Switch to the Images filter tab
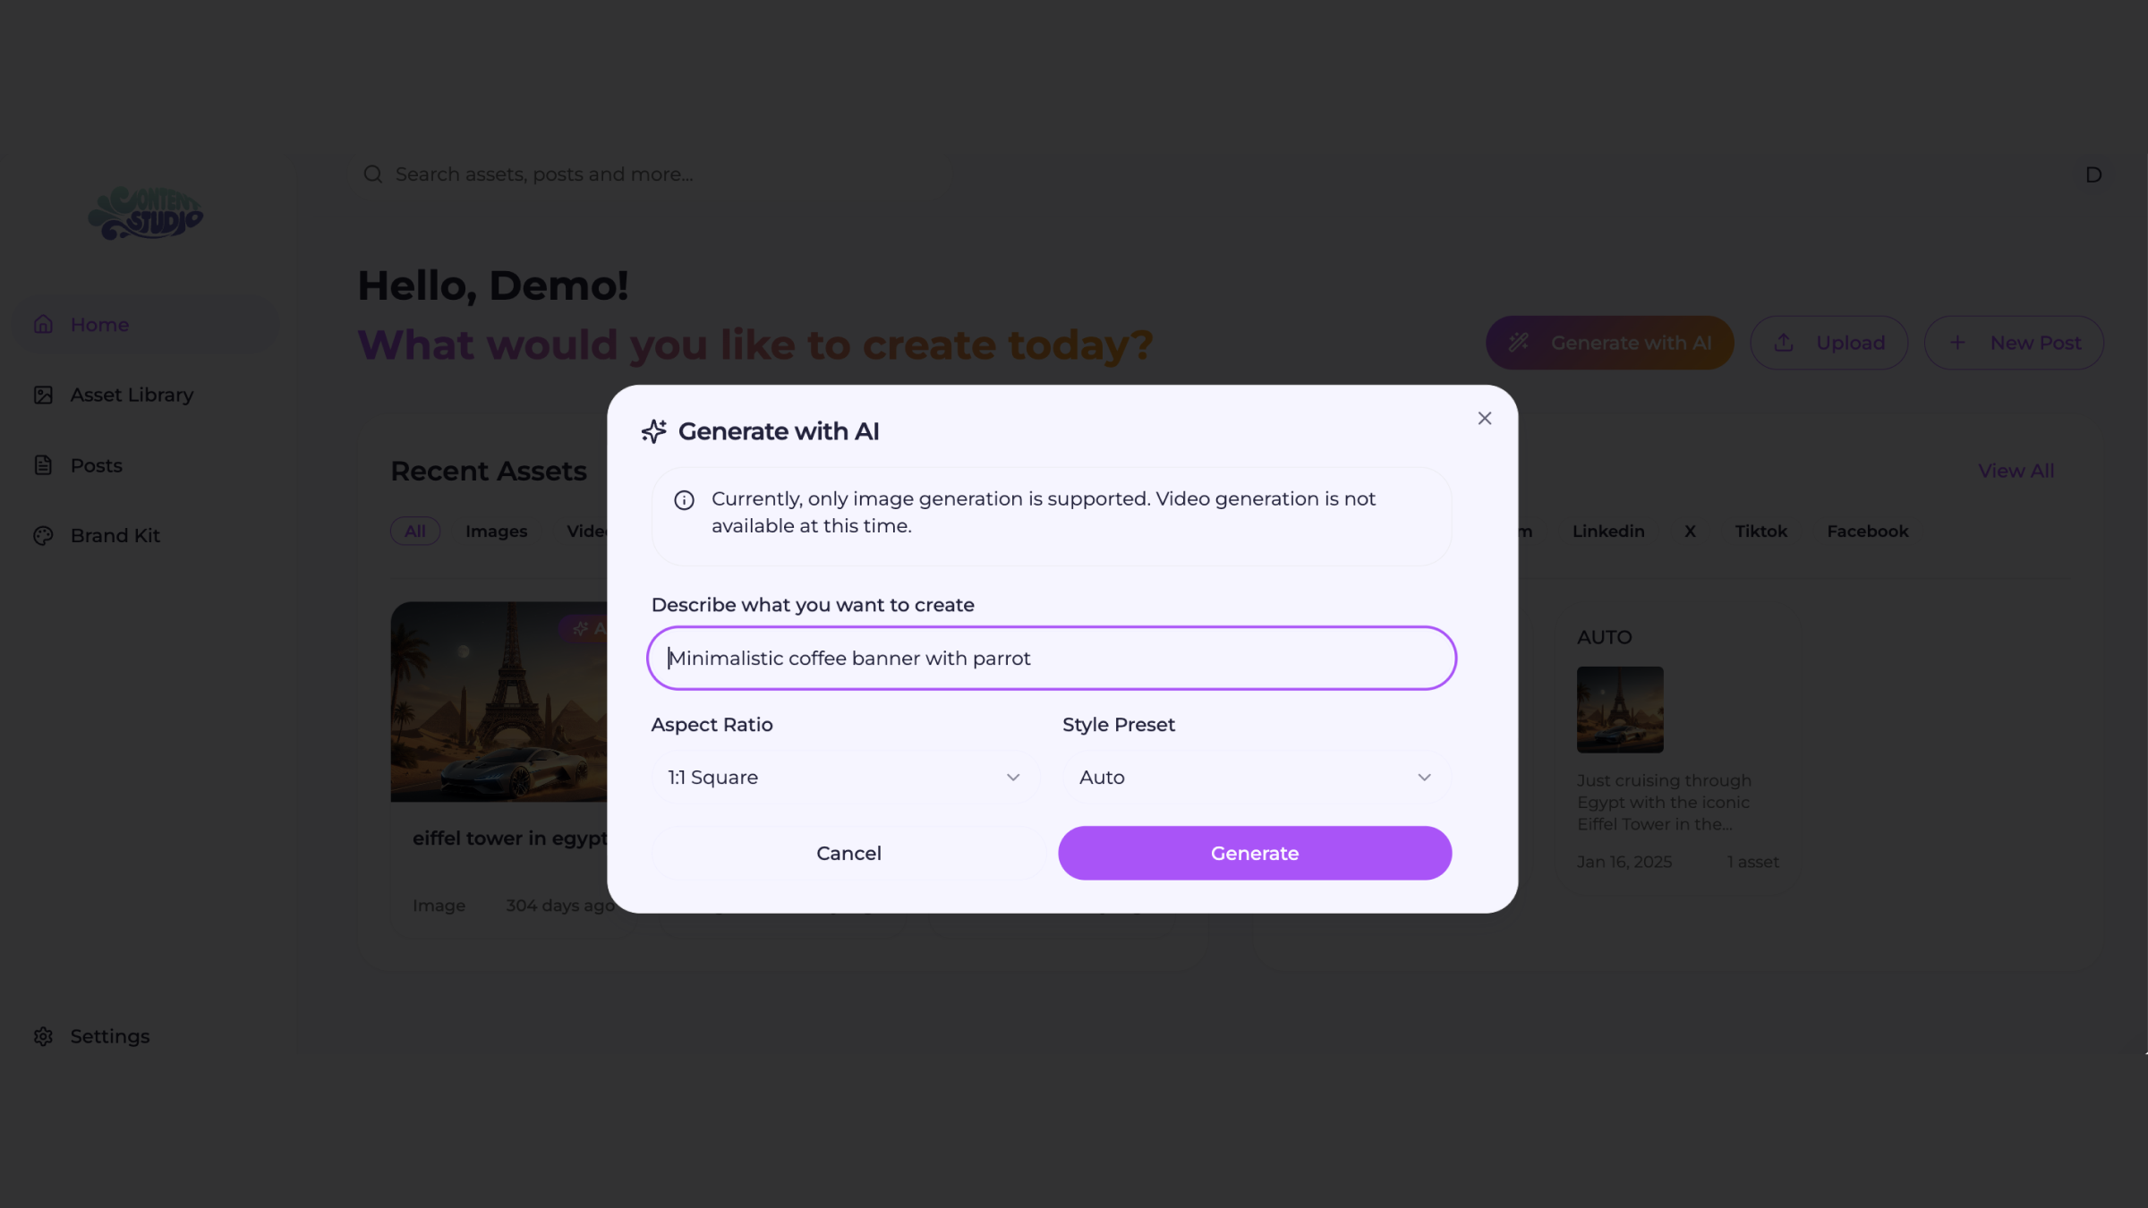This screenshot has height=1208, width=2148. (496, 532)
